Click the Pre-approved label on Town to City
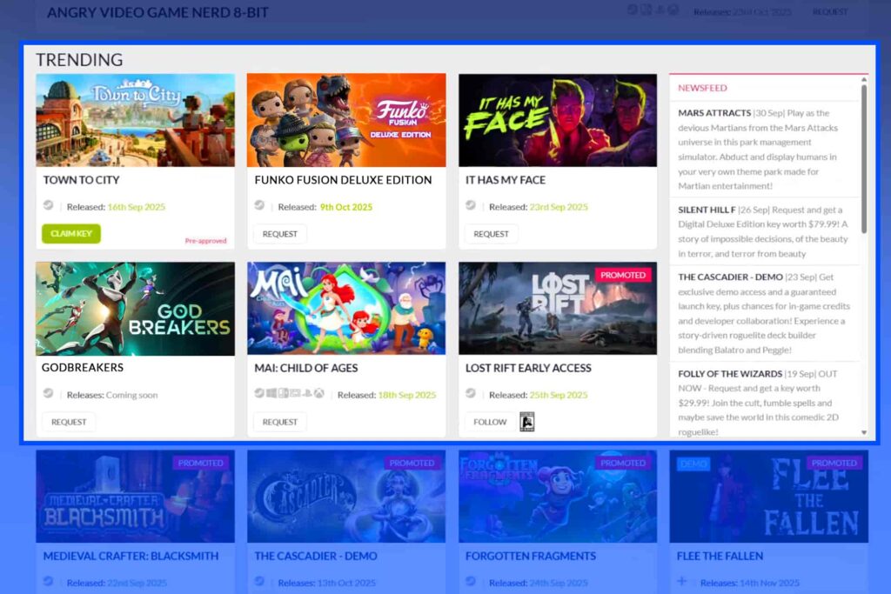The height and width of the screenshot is (594, 891). [x=205, y=241]
